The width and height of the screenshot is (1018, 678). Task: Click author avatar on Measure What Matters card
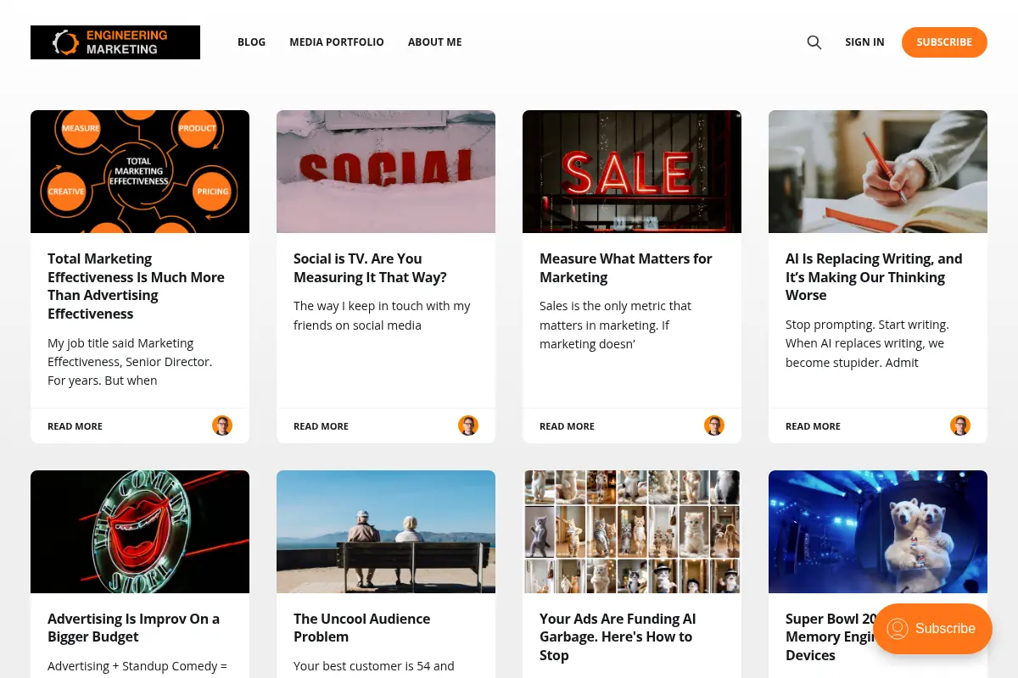[714, 425]
